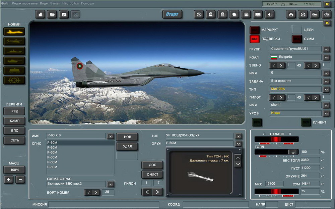Viewport: 335px width, 209px height.
Task: Open the ТИП МиГ-29A aircraft type dropdown
Action: point(326,89)
